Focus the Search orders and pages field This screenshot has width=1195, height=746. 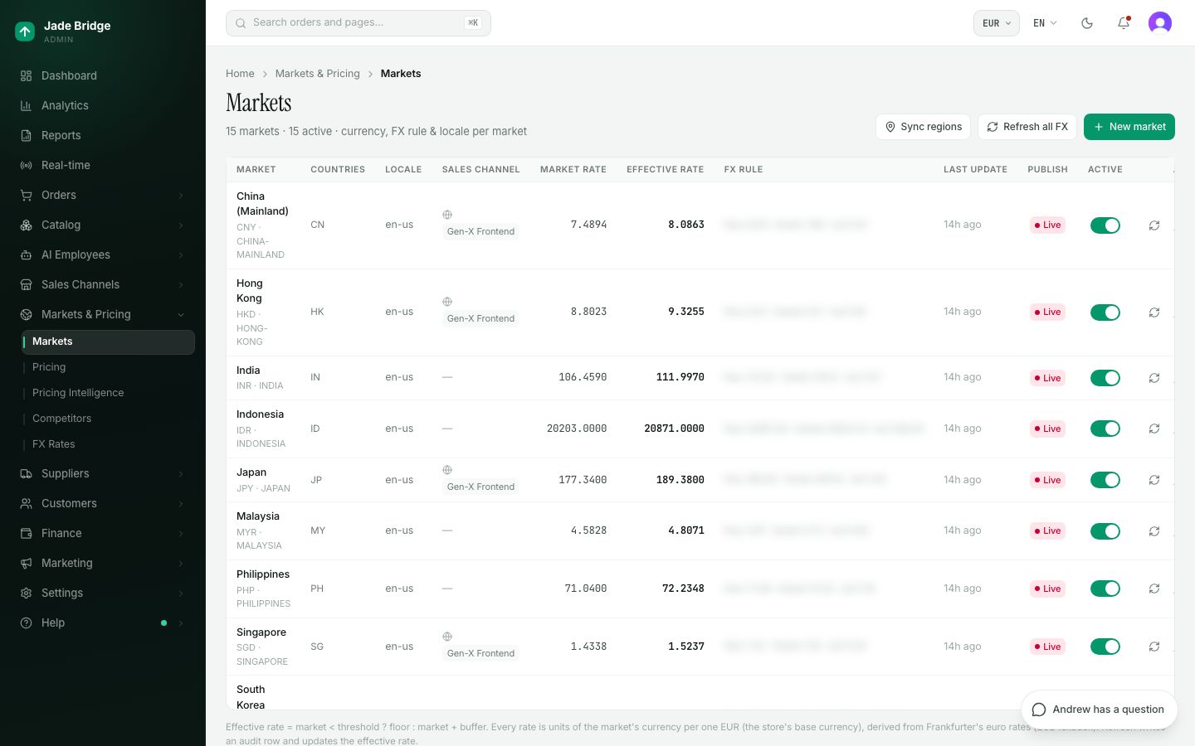[358, 23]
